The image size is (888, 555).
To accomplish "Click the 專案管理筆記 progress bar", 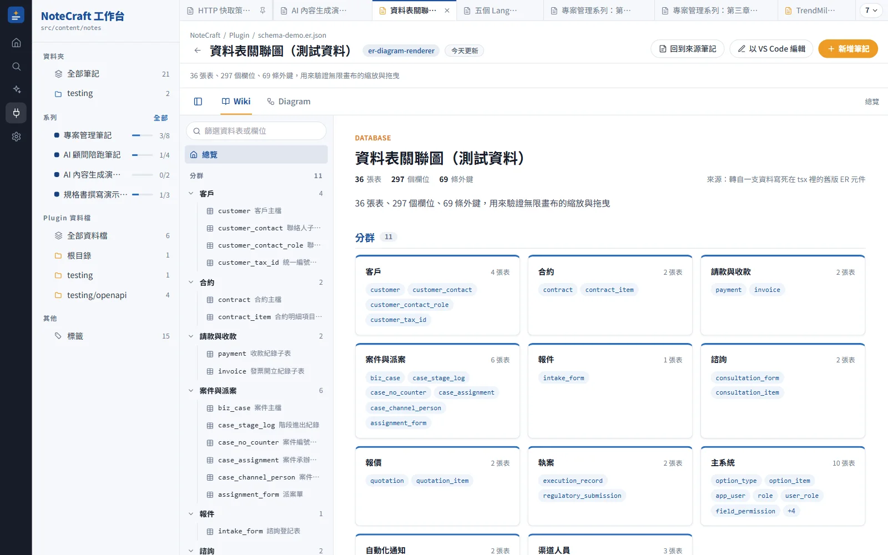I will [143, 135].
